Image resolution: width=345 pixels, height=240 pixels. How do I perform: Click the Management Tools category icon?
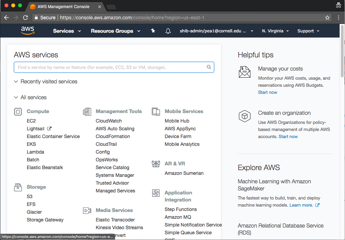tap(87, 112)
